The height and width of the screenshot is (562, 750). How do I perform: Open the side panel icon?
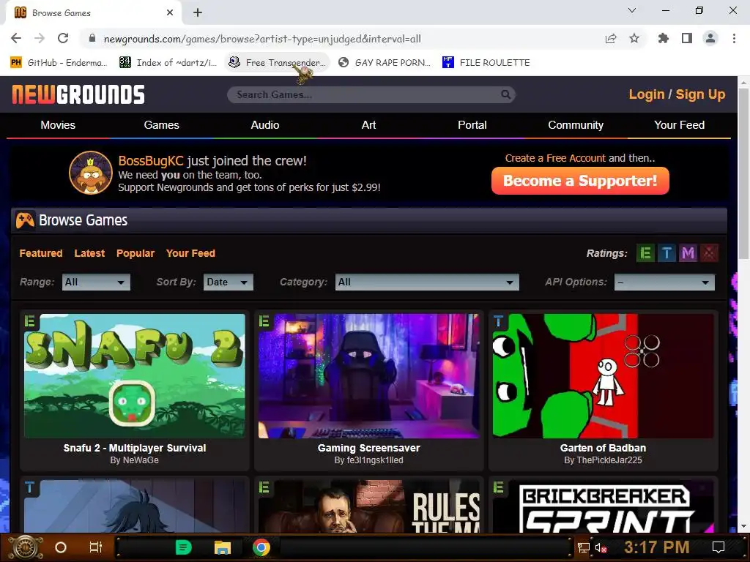687,39
